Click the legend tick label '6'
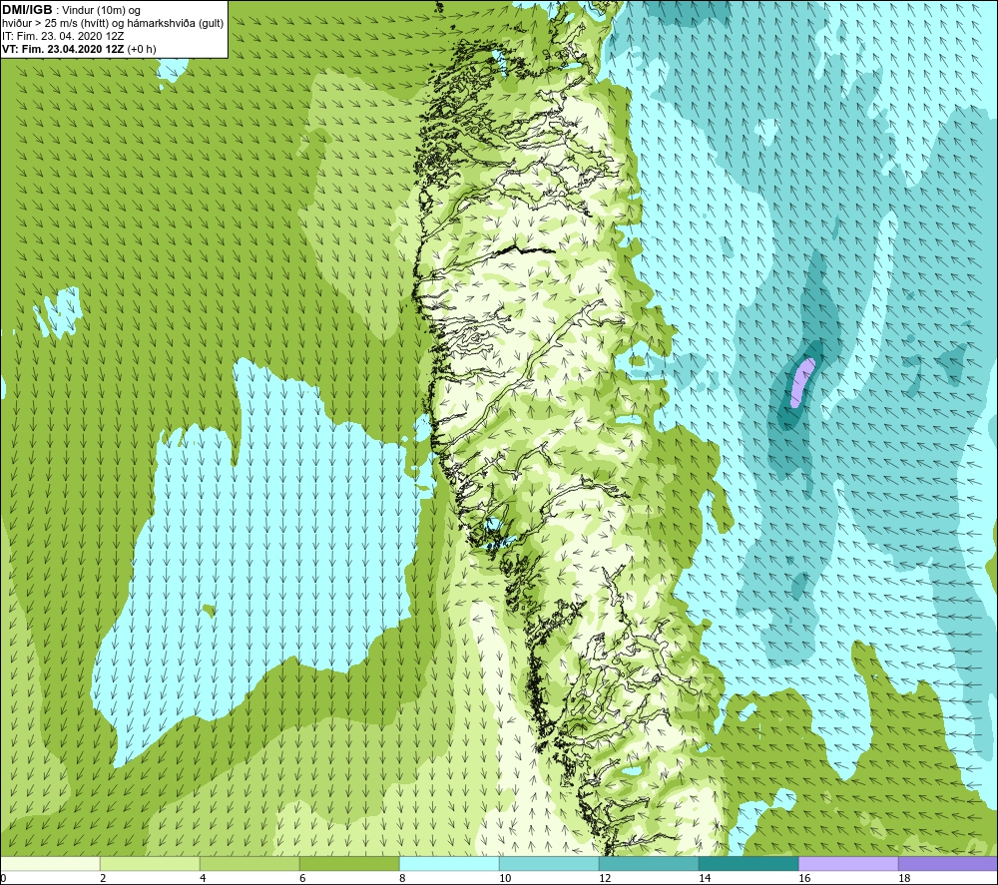Image resolution: width=998 pixels, height=885 pixels. pyautogui.click(x=302, y=879)
